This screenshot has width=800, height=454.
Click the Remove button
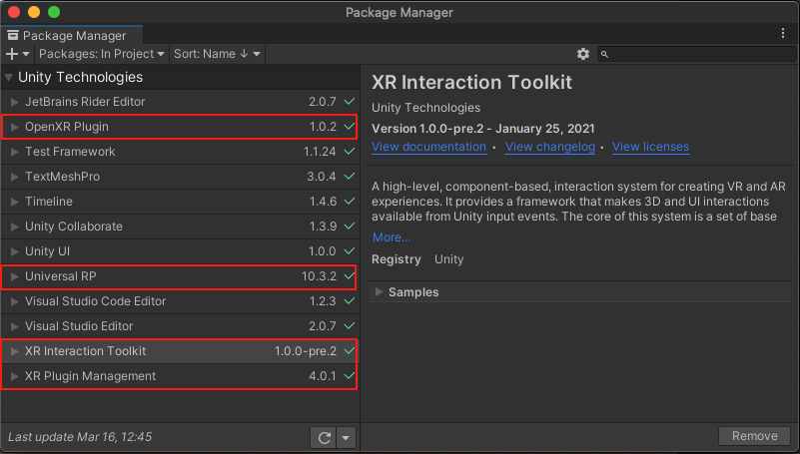click(x=754, y=436)
